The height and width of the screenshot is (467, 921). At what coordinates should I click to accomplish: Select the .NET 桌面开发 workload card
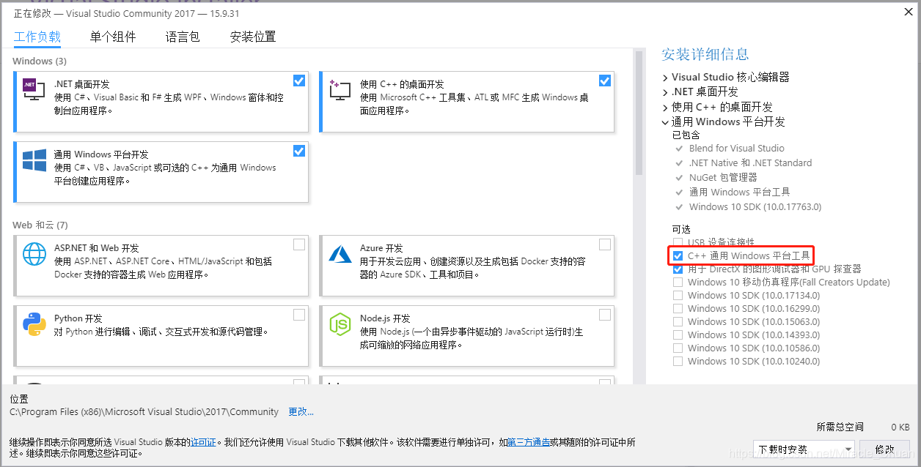click(161, 101)
